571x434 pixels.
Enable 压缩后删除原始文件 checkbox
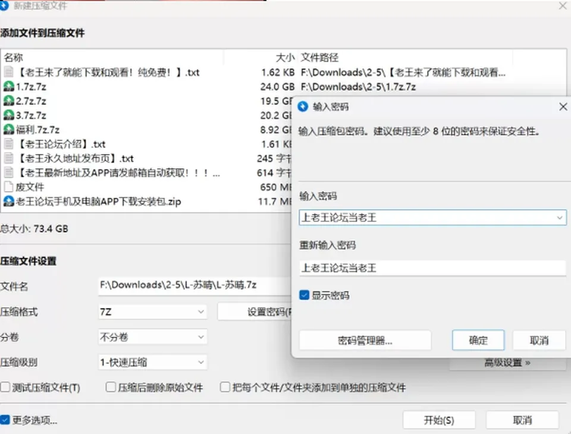(x=111, y=387)
